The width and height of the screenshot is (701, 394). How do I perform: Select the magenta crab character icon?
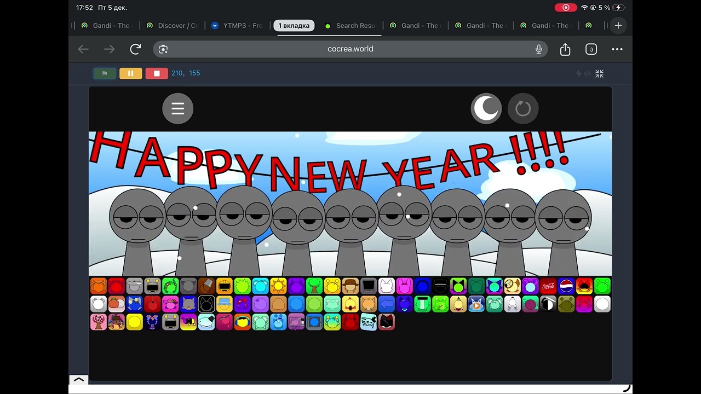[584, 304]
